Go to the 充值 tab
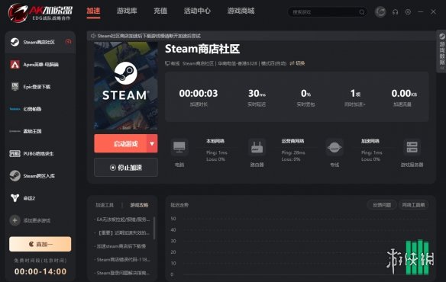Viewport: 446px width, 282px height. 160,11
